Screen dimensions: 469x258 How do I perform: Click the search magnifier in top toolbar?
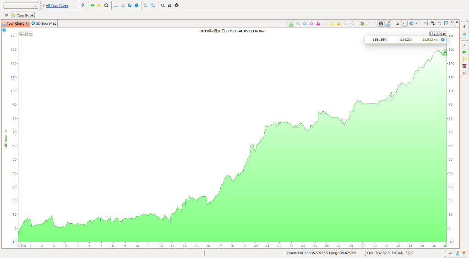coord(163,5)
